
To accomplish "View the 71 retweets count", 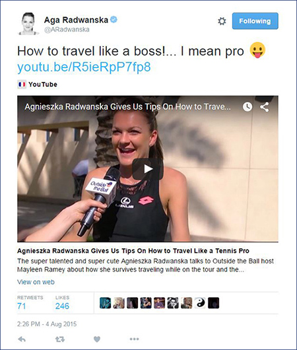I will pos(21,306).
